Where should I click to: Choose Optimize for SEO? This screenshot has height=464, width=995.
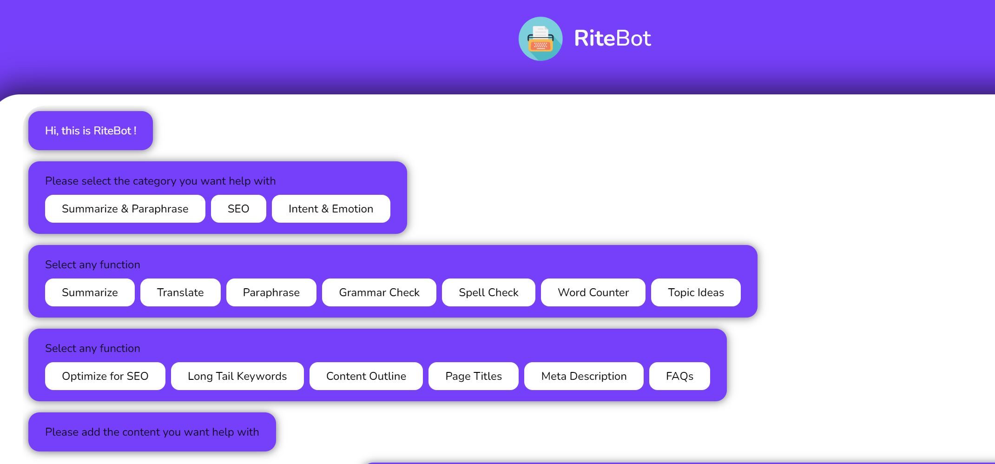pyautogui.click(x=105, y=376)
